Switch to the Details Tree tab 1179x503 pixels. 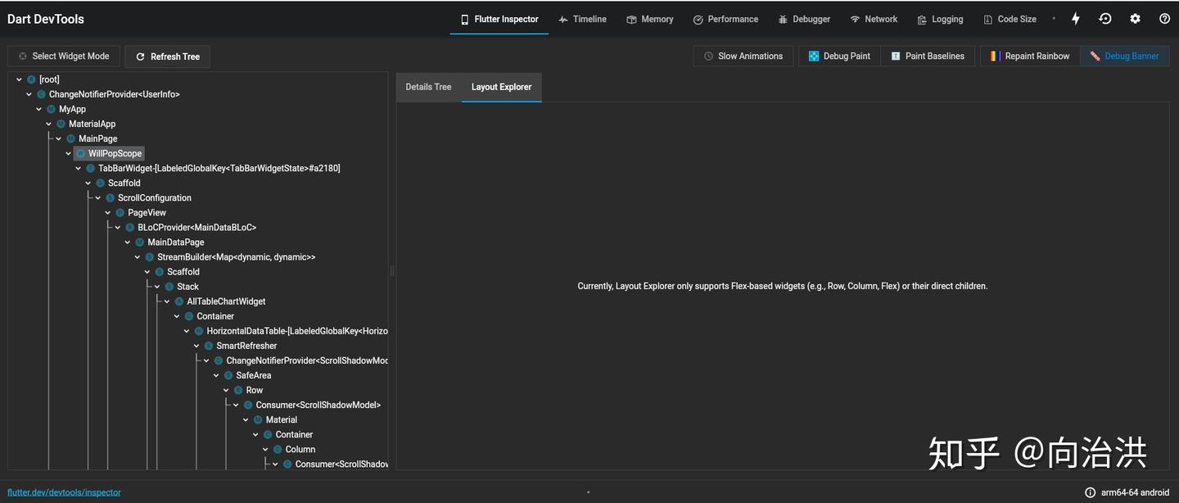point(428,87)
